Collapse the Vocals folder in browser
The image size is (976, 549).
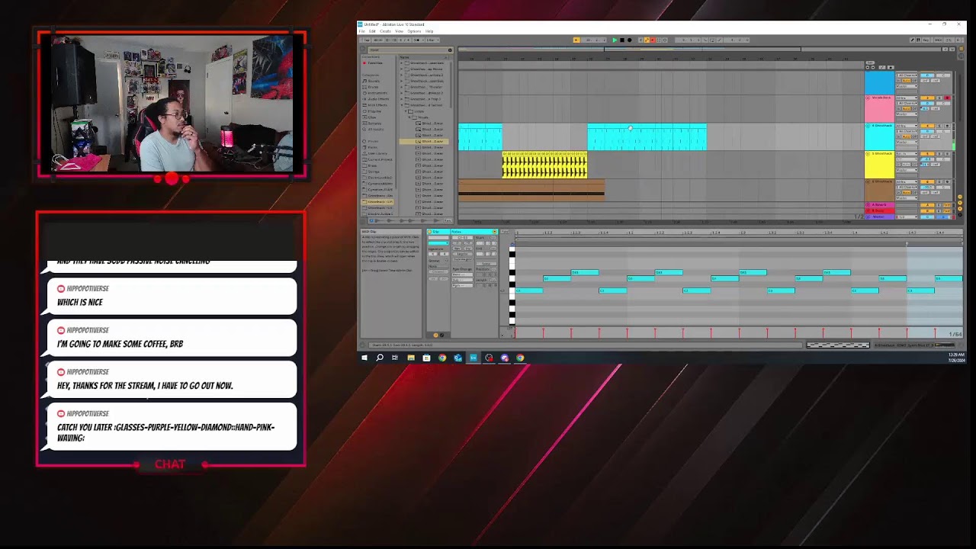coord(409,117)
